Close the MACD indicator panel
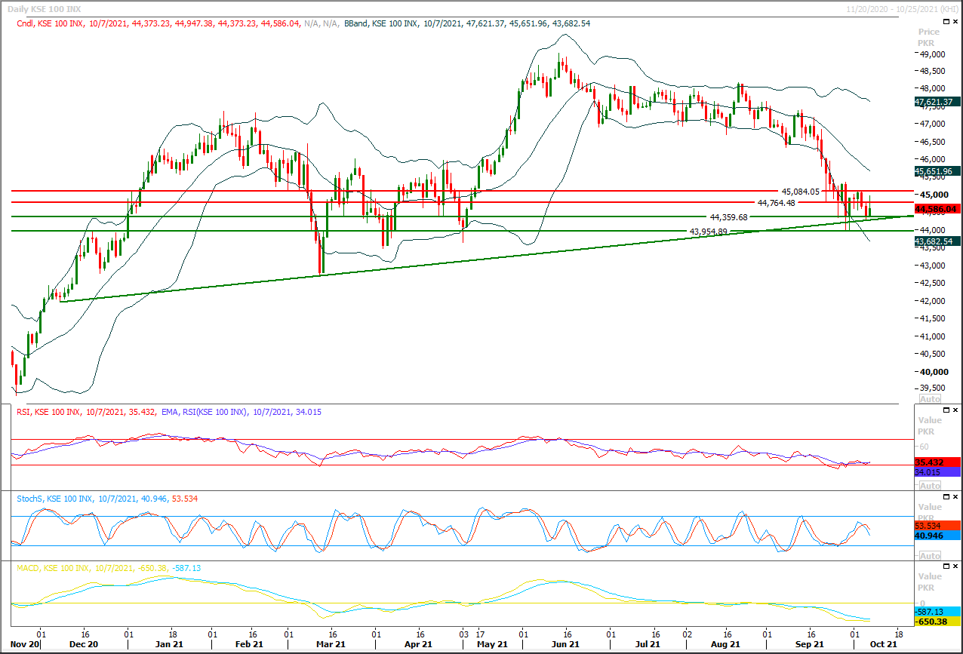This screenshot has width=963, height=654. 956,566
